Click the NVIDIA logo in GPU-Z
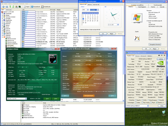 tap(161, 64)
